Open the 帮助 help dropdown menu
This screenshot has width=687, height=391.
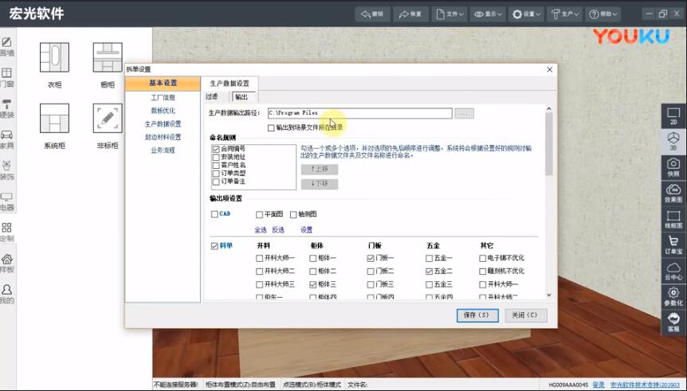[603, 14]
